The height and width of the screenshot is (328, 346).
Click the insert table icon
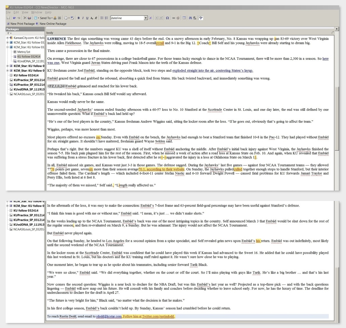(184, 18)
